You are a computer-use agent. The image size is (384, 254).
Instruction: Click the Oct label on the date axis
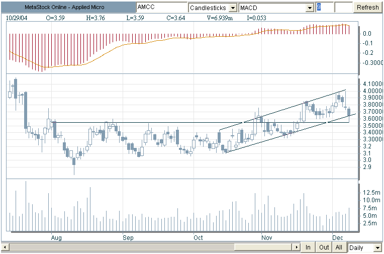(x=198, y=238)
